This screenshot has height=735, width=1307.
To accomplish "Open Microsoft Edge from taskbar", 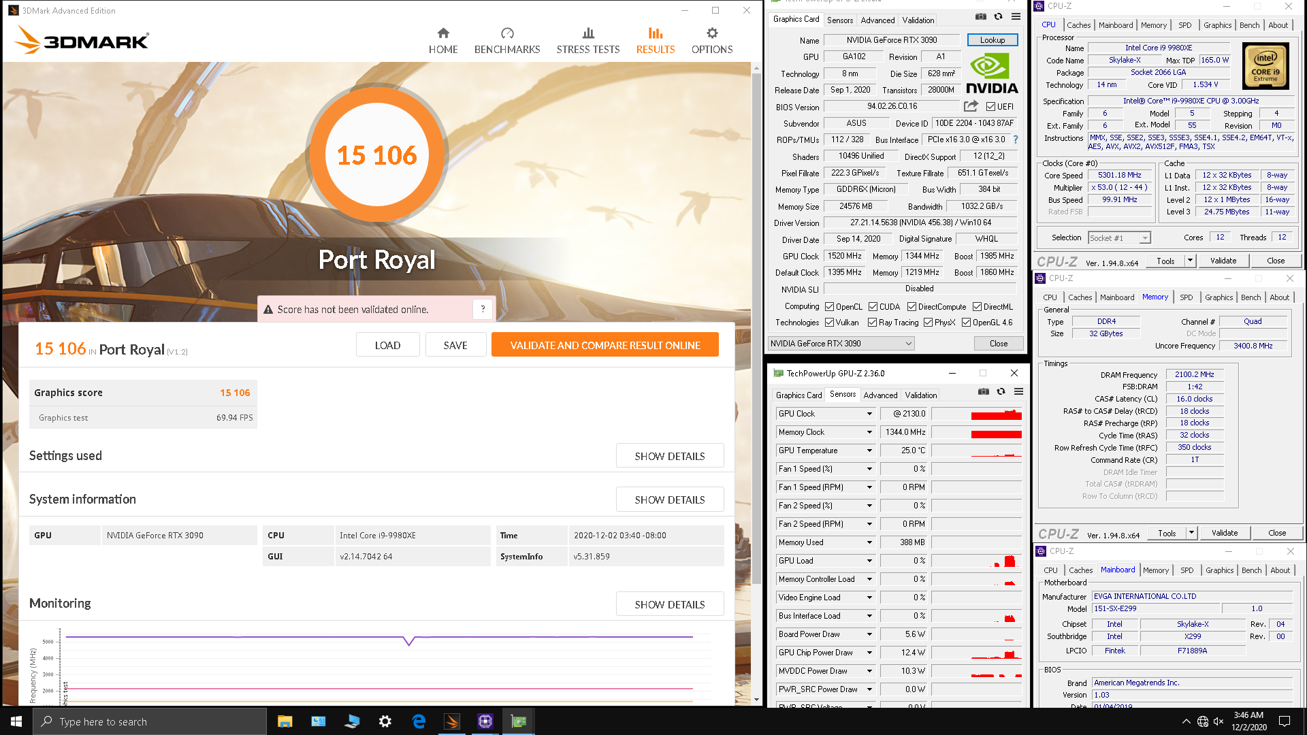I will [419, 721].
